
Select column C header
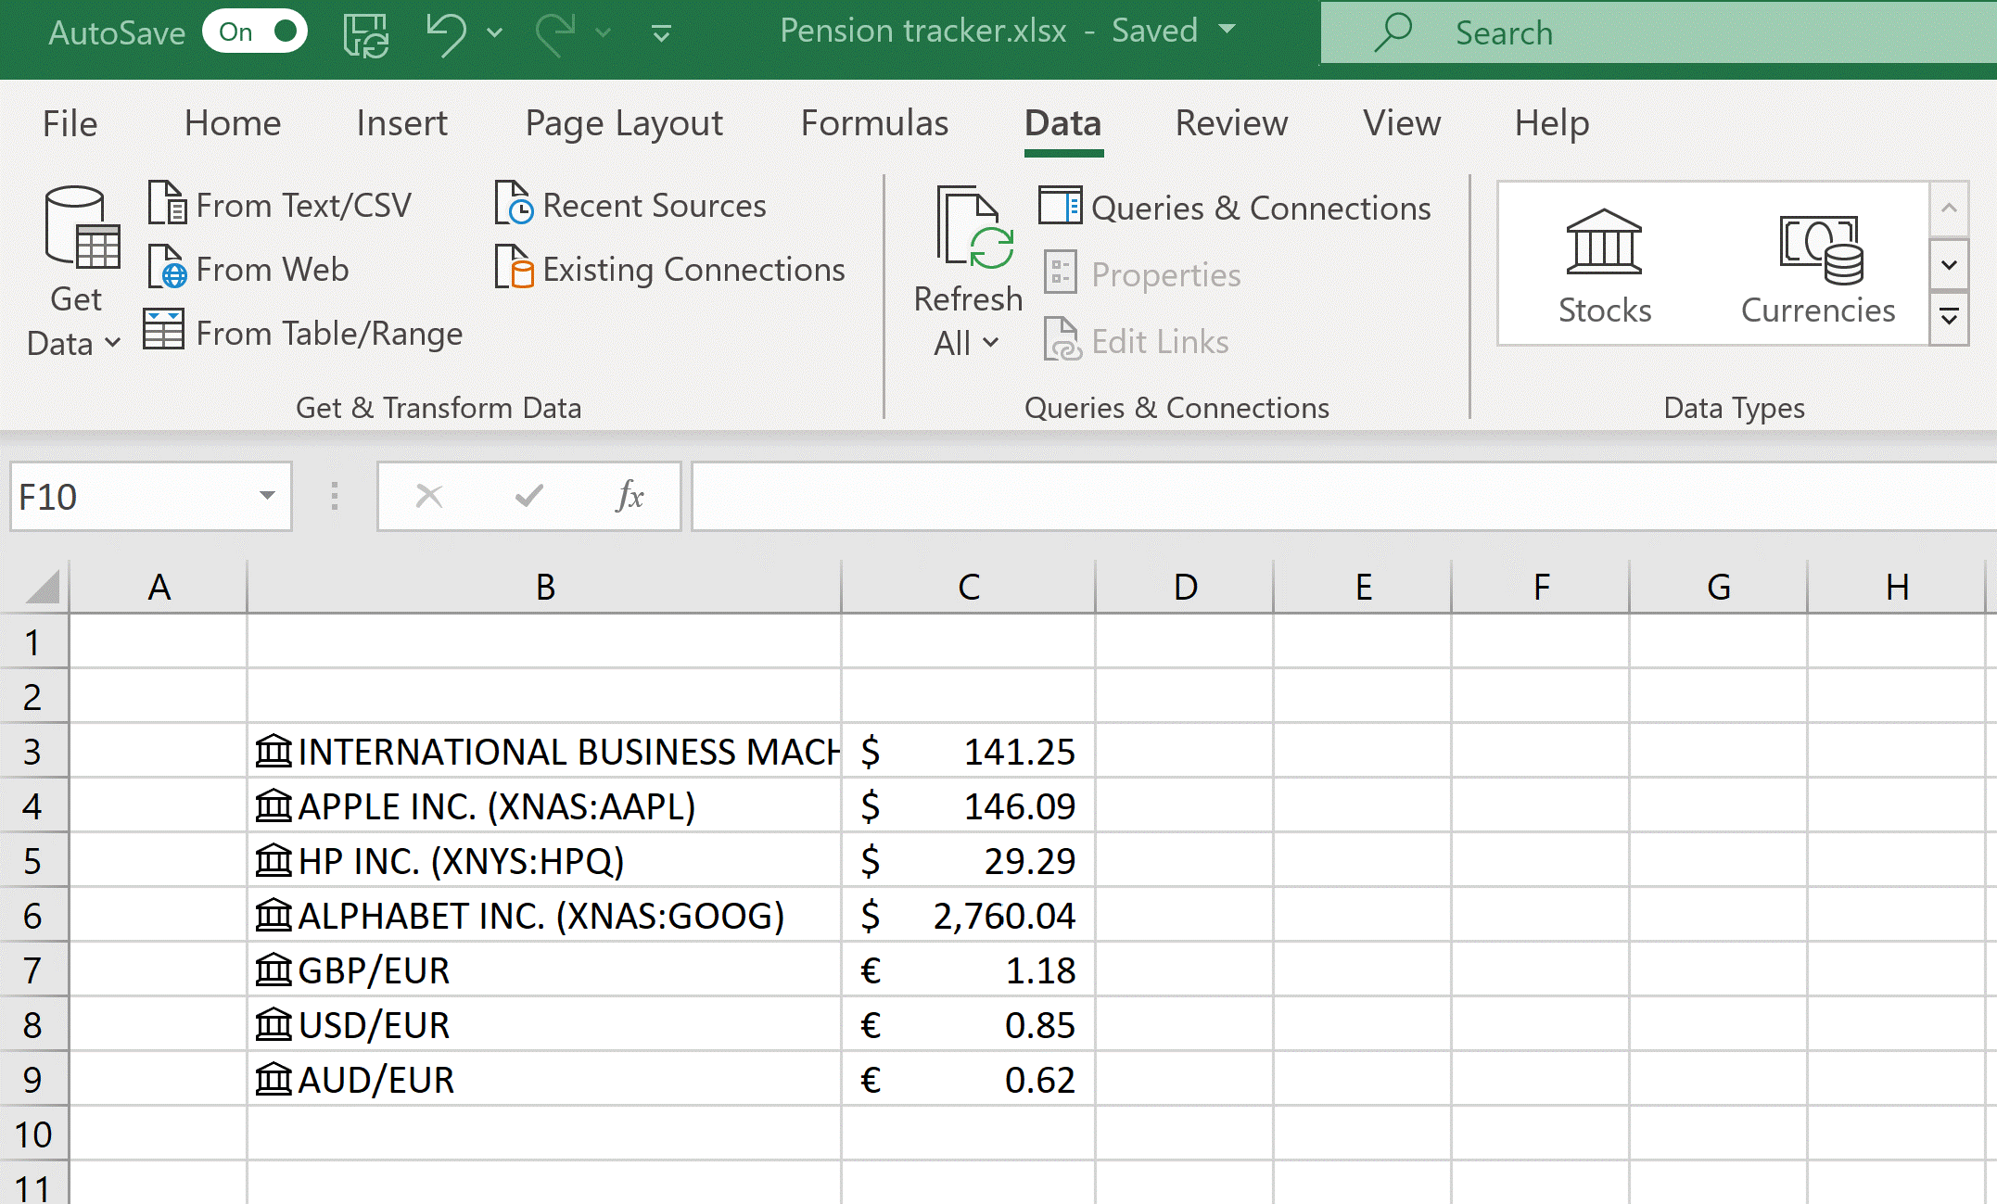tap(969, 587)
